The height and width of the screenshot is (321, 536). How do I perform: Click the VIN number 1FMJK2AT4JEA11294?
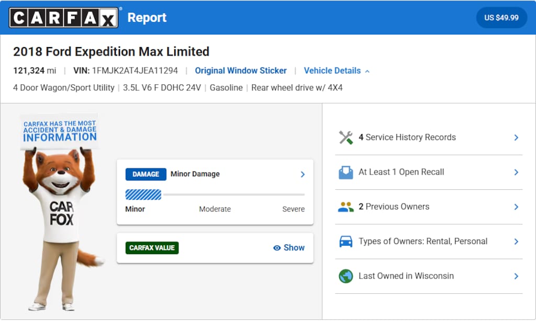click(x=135, y=71)
